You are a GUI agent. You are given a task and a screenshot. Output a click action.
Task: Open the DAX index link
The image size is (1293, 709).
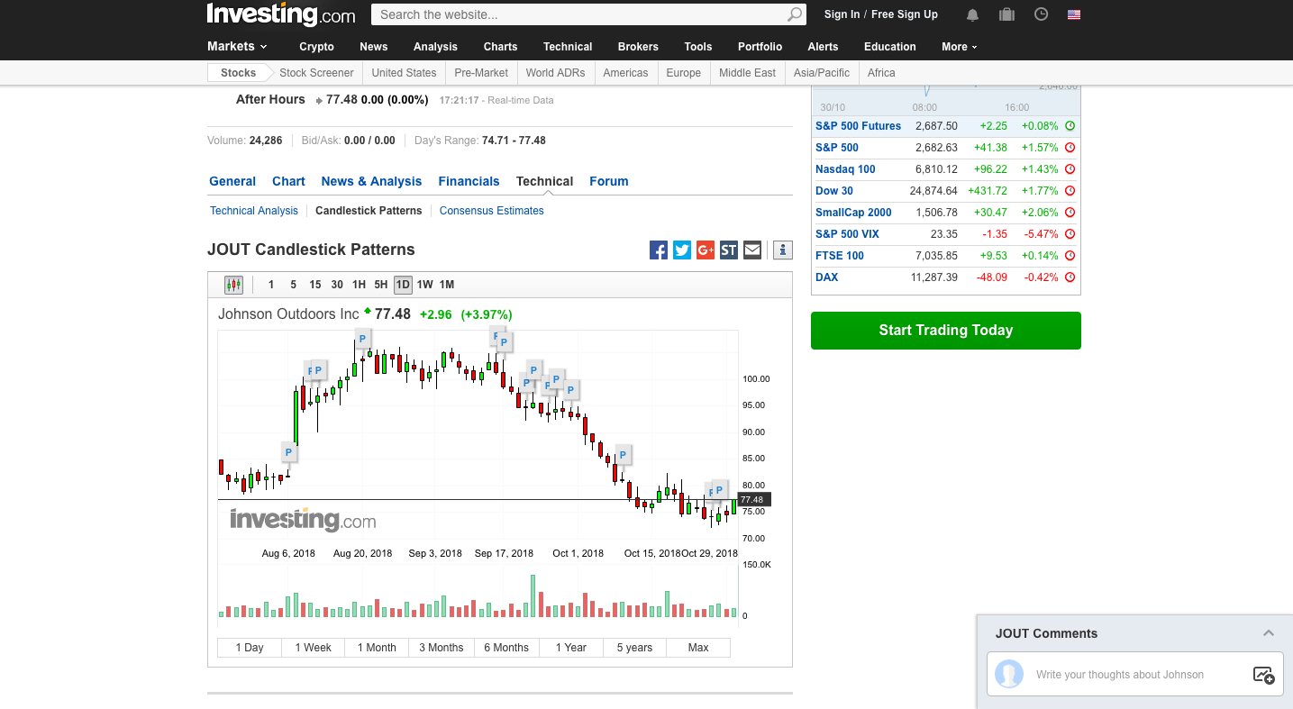click(x=827, y=277)
